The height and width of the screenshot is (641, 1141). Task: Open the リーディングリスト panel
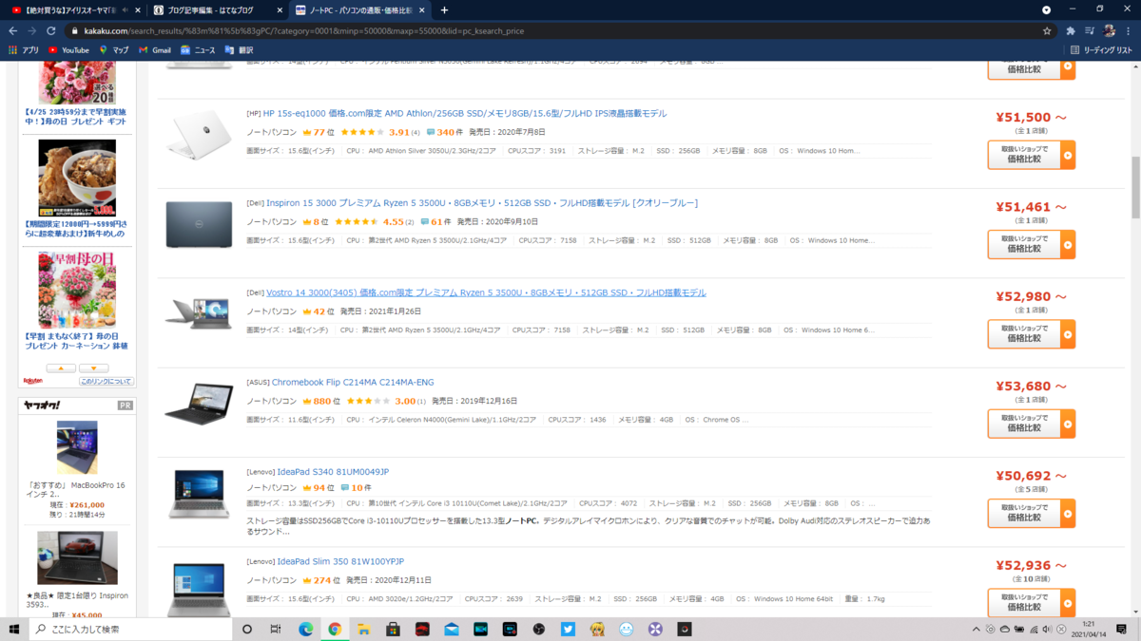[x=1101, y=50]
